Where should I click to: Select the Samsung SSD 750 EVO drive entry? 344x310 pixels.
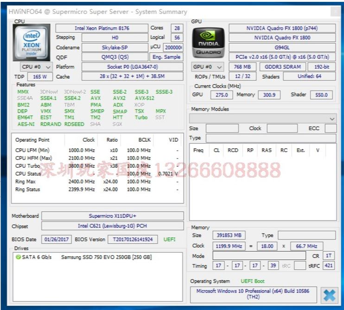106,257
